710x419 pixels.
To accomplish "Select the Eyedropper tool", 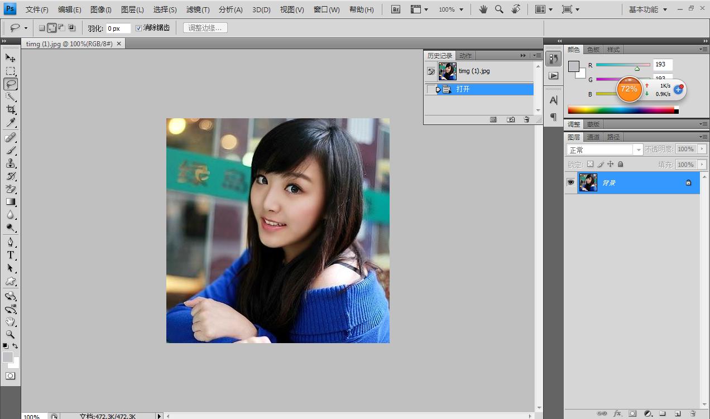I will tap(11, 123).
